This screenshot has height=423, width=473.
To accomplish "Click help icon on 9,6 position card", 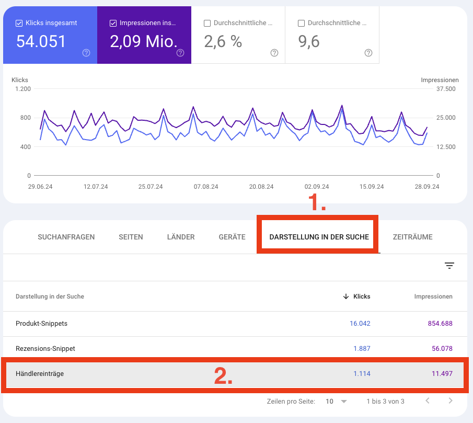I will (368, 53).
